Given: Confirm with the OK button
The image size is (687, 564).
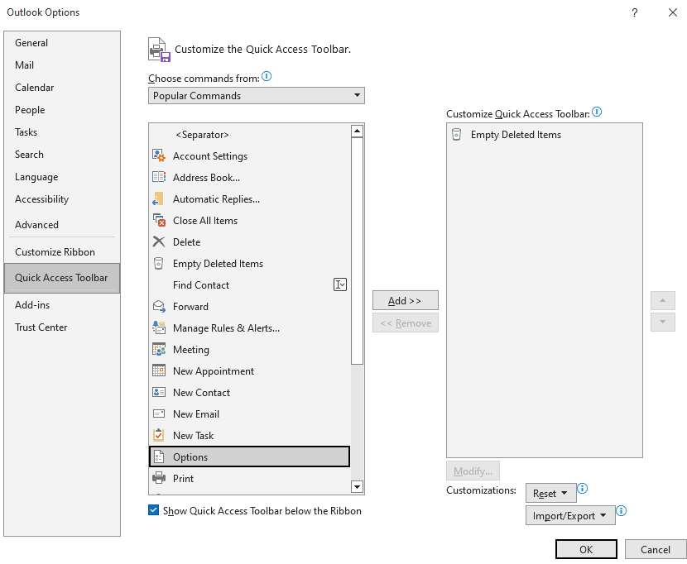Looking at the screenshot, I should pos(586,550).
